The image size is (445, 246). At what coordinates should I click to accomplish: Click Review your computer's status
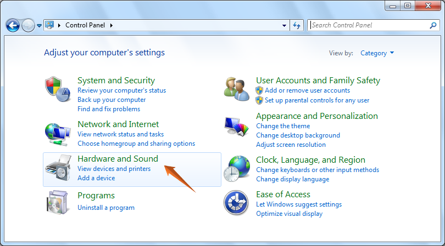pos(122,90)
